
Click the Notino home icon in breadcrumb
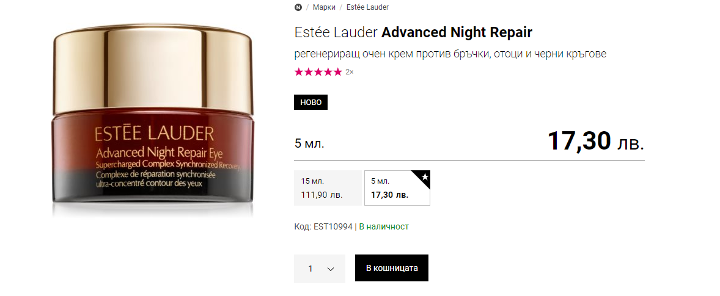pyautogui.click(x=298, y=7)
